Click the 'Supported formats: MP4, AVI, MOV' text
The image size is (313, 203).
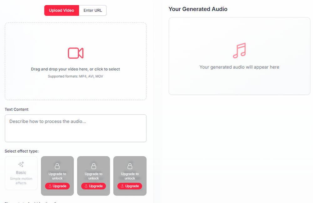pyautogui.click(x=75, y=76)
